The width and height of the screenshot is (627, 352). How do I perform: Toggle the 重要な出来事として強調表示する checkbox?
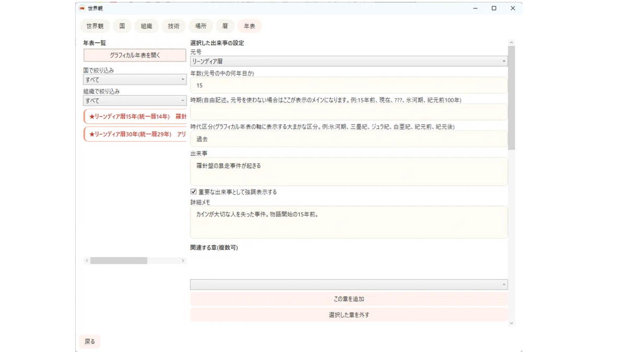pyautogui.click(x=193, y=192)
